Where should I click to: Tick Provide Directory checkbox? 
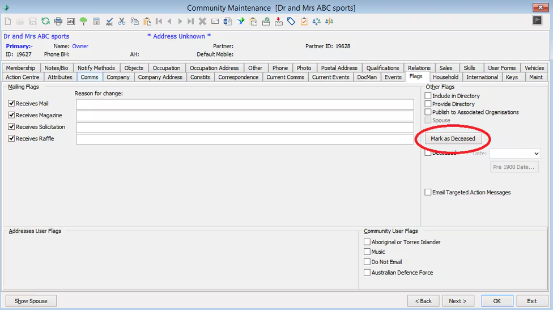(428, 104)
